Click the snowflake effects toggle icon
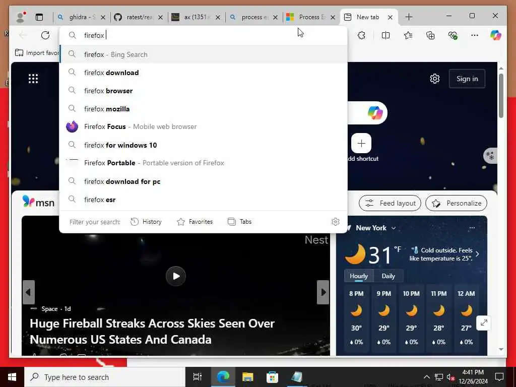 point(490,155)
